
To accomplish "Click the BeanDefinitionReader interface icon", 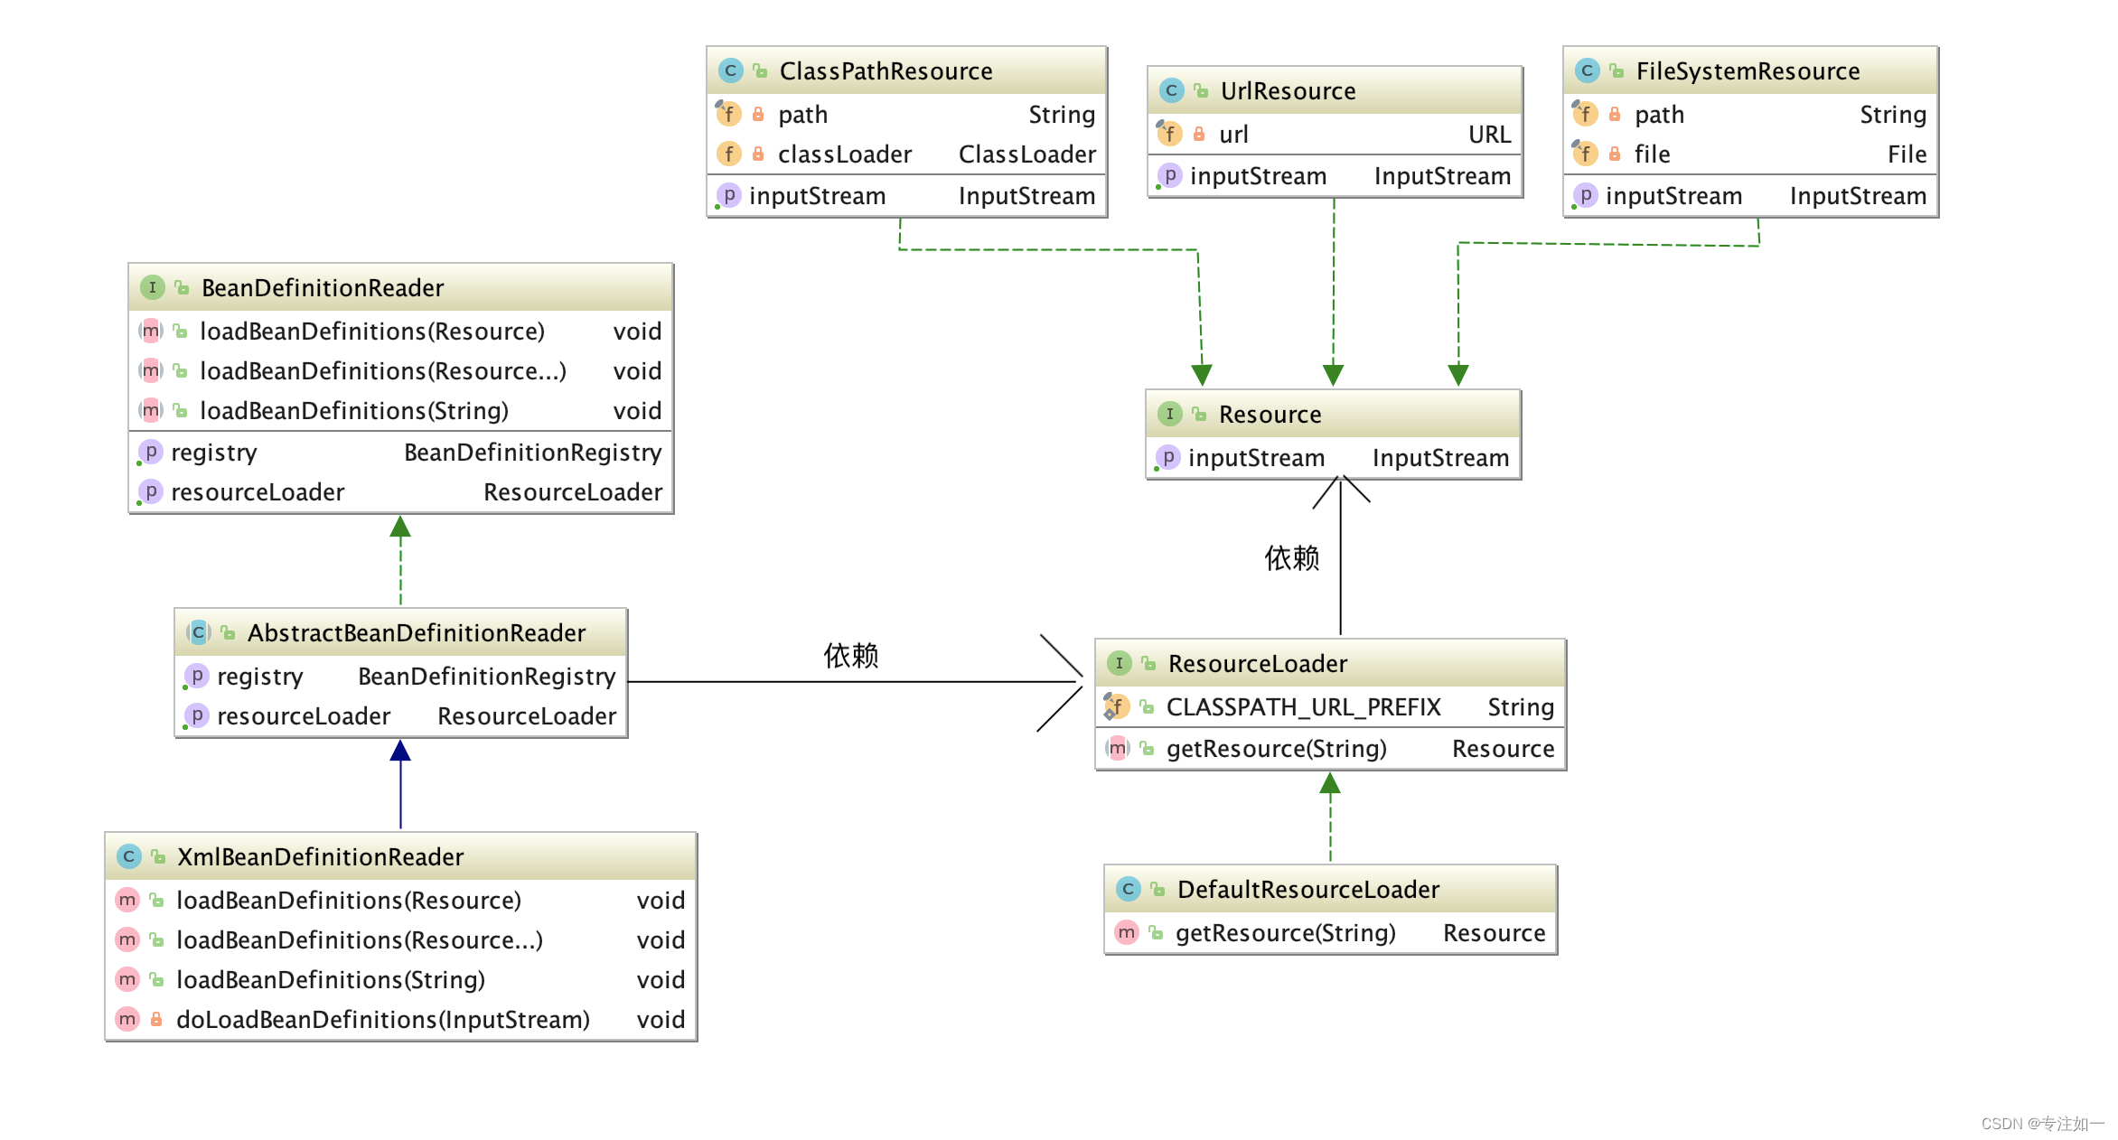I will point(152,287).
